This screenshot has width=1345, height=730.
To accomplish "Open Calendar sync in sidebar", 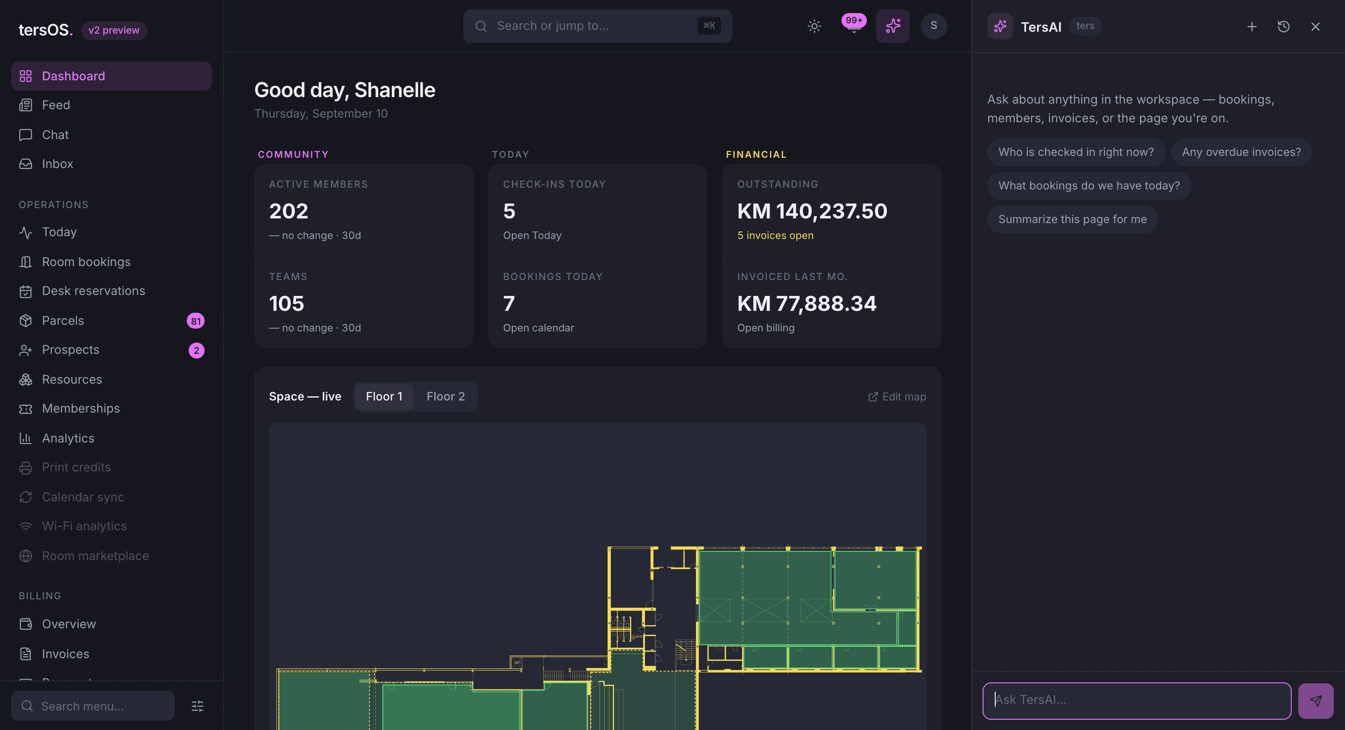I will click(111, 497).
